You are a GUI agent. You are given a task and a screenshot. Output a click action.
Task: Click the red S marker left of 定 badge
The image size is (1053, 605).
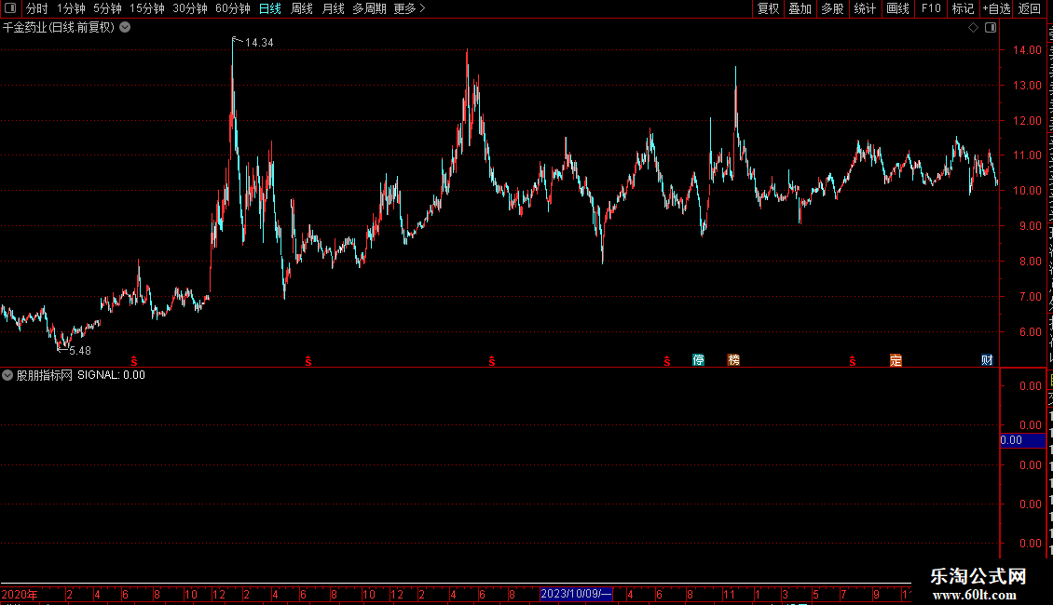pyautogui.click(x=853, y=361)
